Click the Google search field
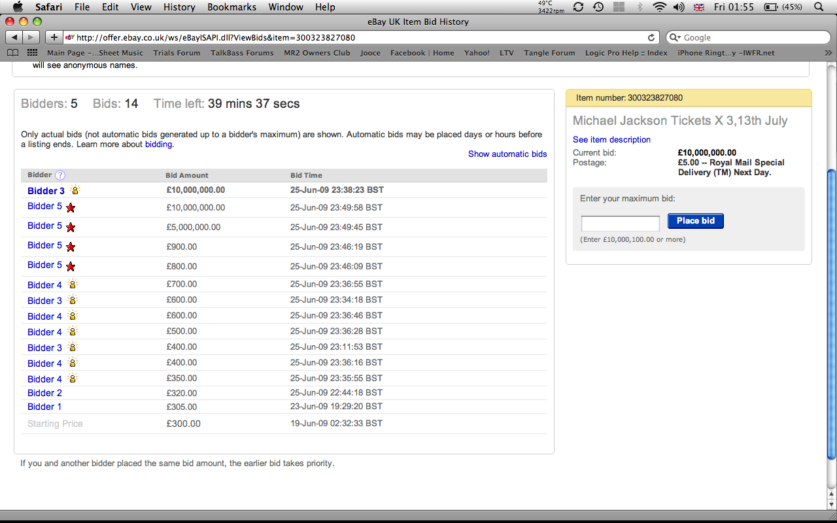 point(748,37)
